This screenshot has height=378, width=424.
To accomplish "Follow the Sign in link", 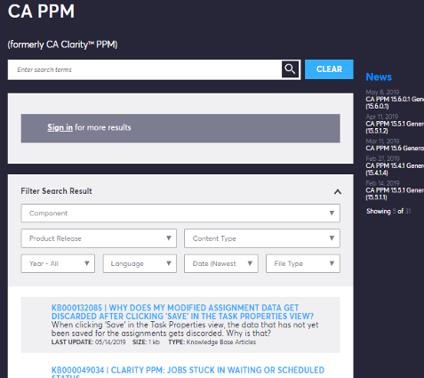I will [60, 127].
